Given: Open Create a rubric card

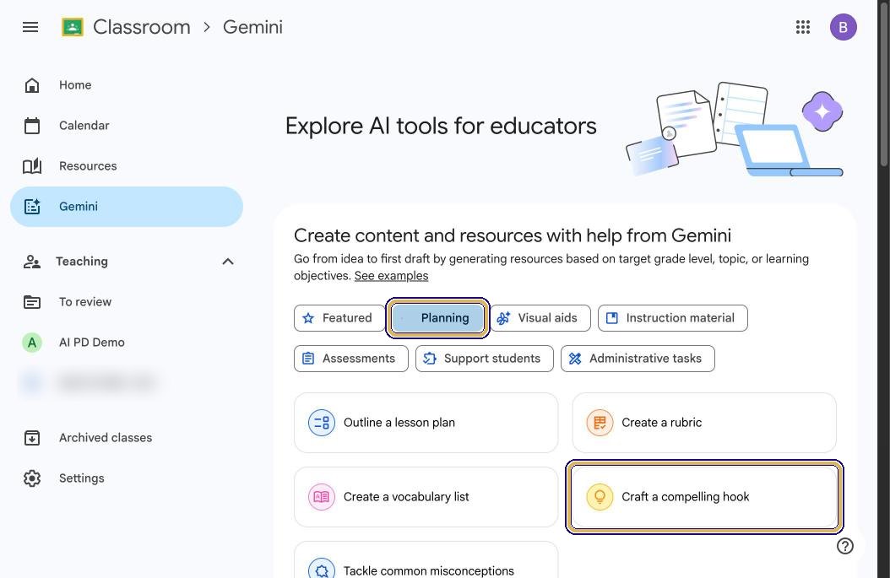Looking at the screenshot, I should (704, 423).
